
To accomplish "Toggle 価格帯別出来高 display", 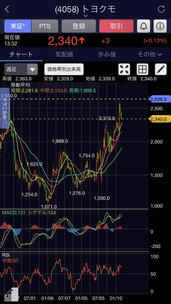I will point(64,69).
